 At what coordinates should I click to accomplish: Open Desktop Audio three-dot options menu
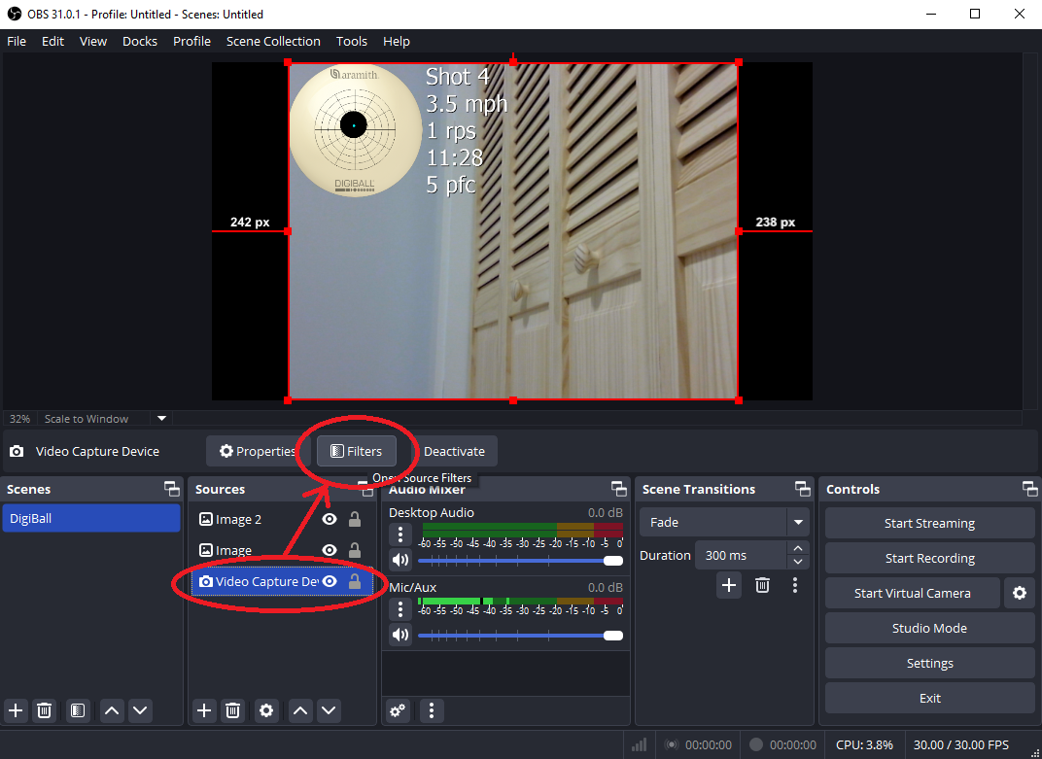(400, 535)
